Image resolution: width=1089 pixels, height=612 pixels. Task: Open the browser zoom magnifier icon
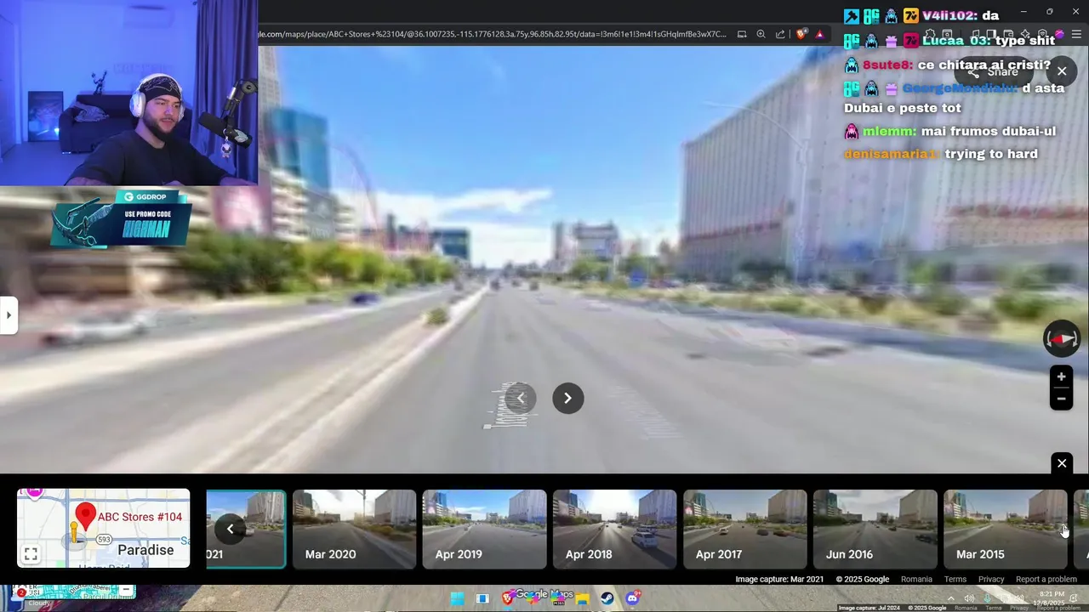761,34
